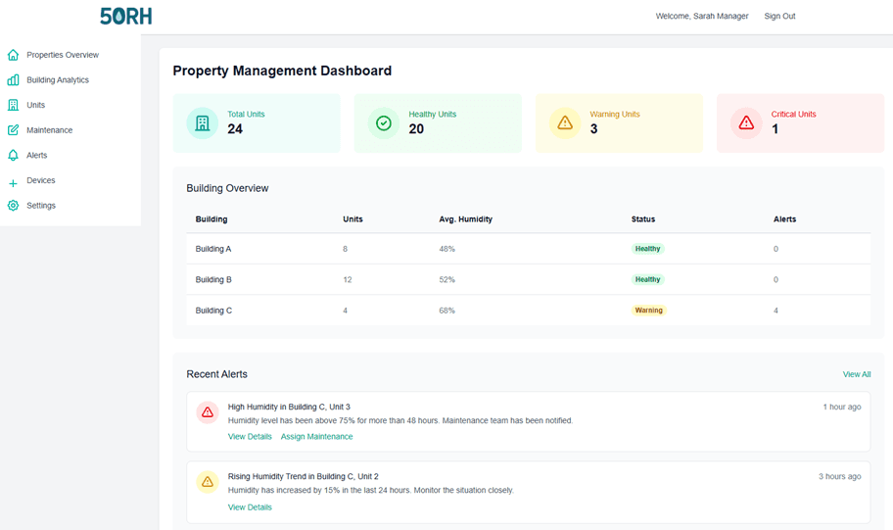Select the Total Units card
Screen dimensions: 893x530
257,123
